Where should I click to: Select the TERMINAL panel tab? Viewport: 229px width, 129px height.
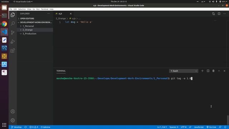click(61, 71)
